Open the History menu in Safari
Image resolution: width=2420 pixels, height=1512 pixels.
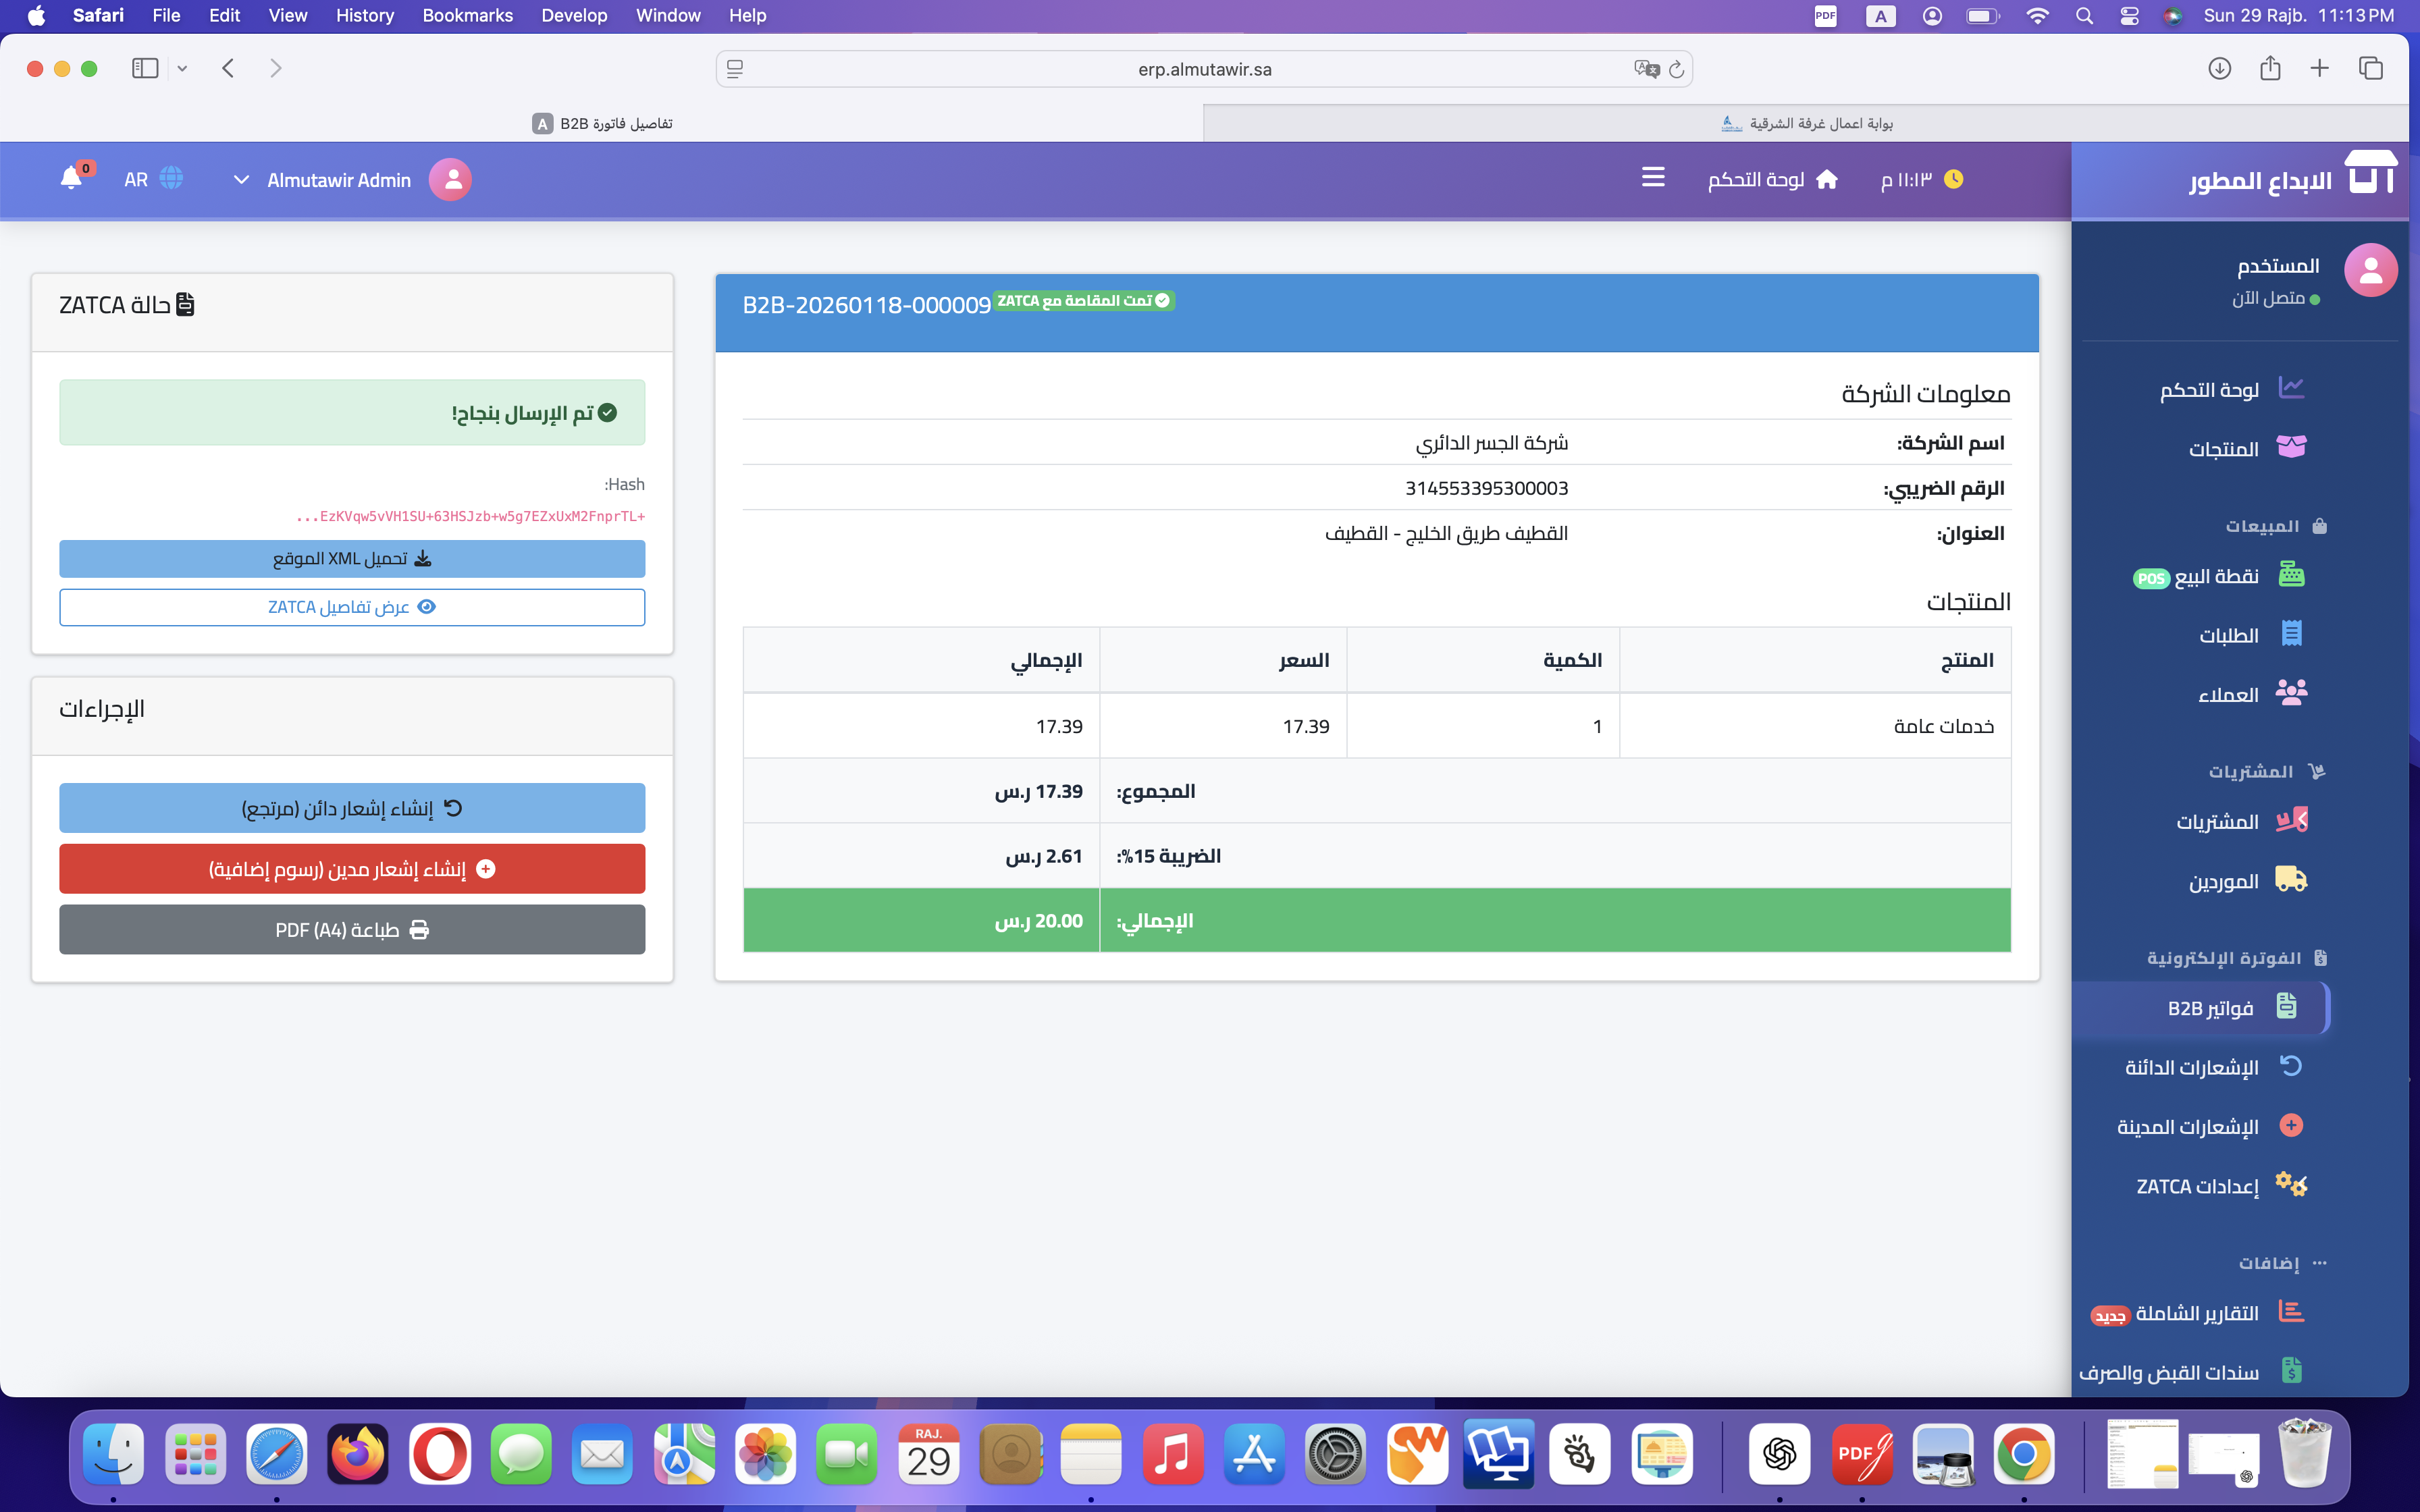click(364, 15)
